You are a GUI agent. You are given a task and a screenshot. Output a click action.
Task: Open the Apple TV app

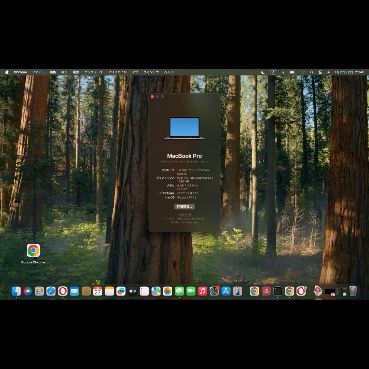point(132,291)
